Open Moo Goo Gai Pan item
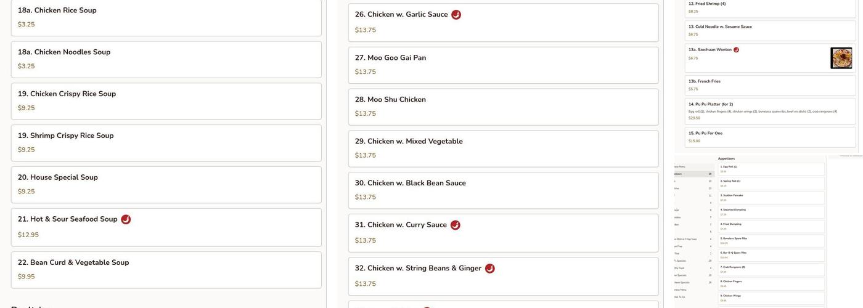This screenshot has width=863, height=308. pos(503,65)
